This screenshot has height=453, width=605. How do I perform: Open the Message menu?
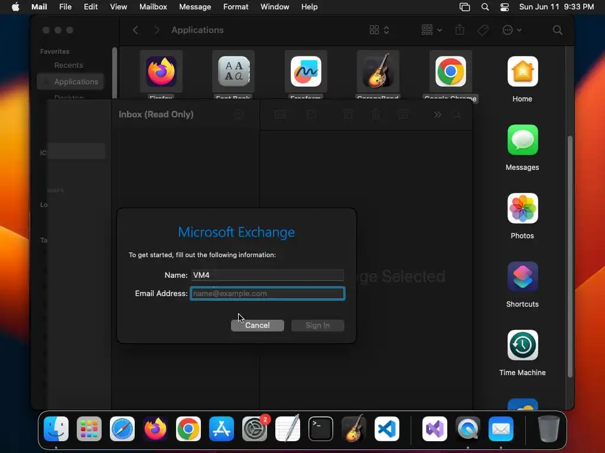(195, 7)
